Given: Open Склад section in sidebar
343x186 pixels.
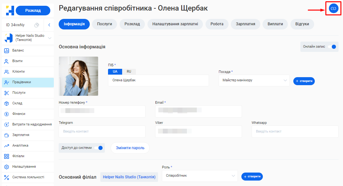Looking at the screenshot, I should (17, 103).
